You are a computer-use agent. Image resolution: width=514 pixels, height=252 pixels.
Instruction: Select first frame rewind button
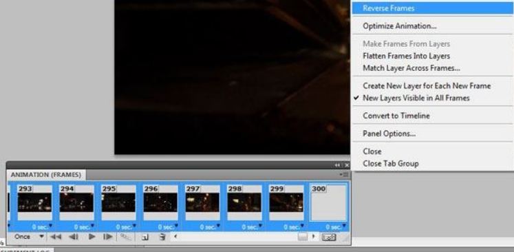(x=56, y=237)
